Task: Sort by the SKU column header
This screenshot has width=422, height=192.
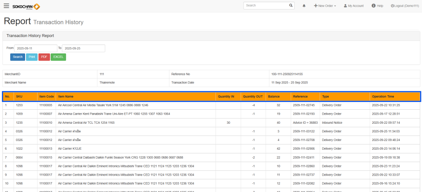Action: pos(19,97)
